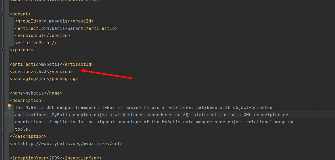Collapse the opening description tag fold marker
The image size is (335, 160).
[3, 101]
